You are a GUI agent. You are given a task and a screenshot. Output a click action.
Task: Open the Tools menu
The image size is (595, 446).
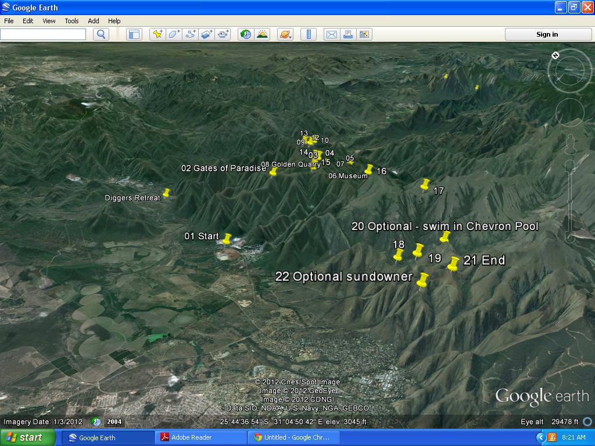(71, 21)
